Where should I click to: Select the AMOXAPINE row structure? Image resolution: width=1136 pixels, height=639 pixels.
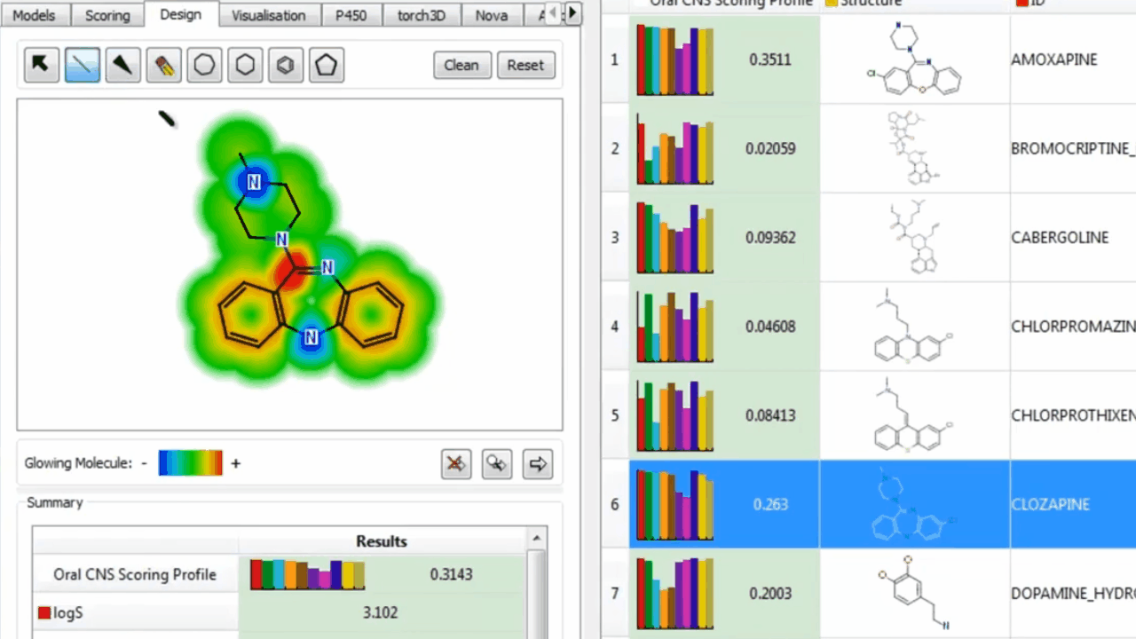pos(914,59)
